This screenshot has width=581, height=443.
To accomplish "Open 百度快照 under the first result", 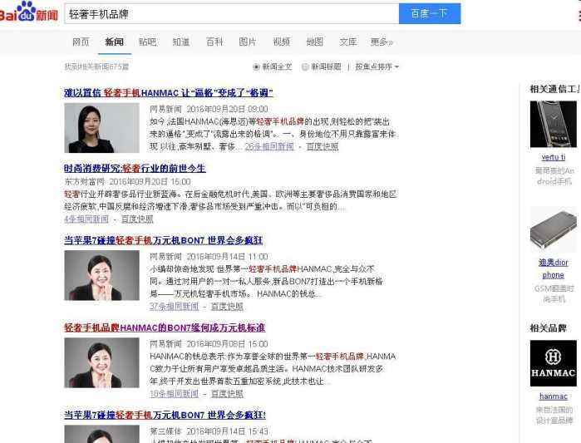I will pos(323,146).
